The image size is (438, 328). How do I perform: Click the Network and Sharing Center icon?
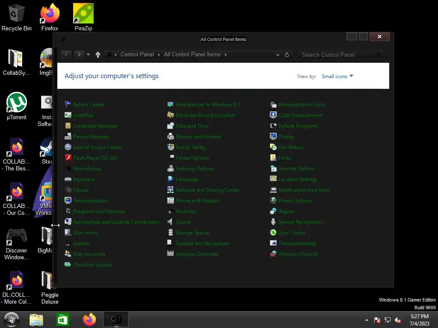pyautogui.click(x=170, y=190)
